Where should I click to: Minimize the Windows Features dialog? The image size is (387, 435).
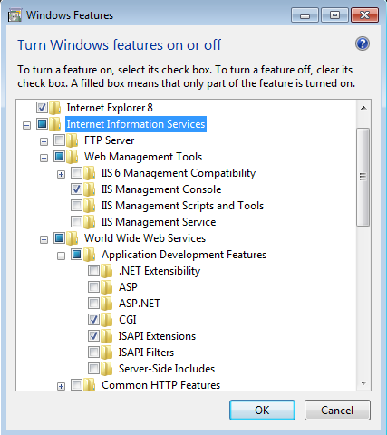coord(305,15)
